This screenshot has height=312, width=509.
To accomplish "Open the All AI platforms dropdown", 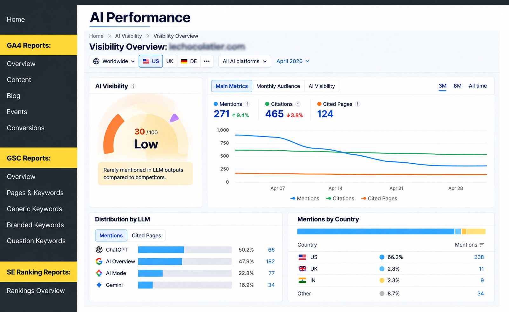I will pyautogui.click(x=245, y=61).
